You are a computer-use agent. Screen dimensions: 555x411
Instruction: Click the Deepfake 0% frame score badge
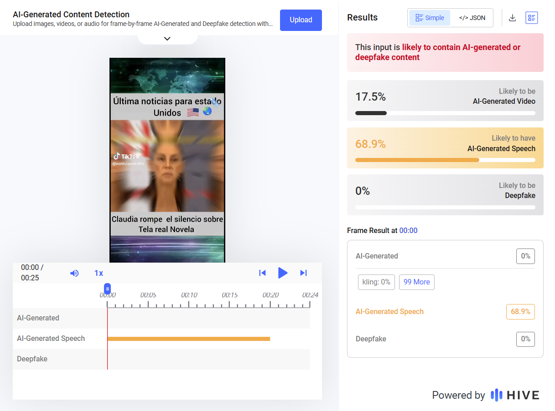coord(525,339)
